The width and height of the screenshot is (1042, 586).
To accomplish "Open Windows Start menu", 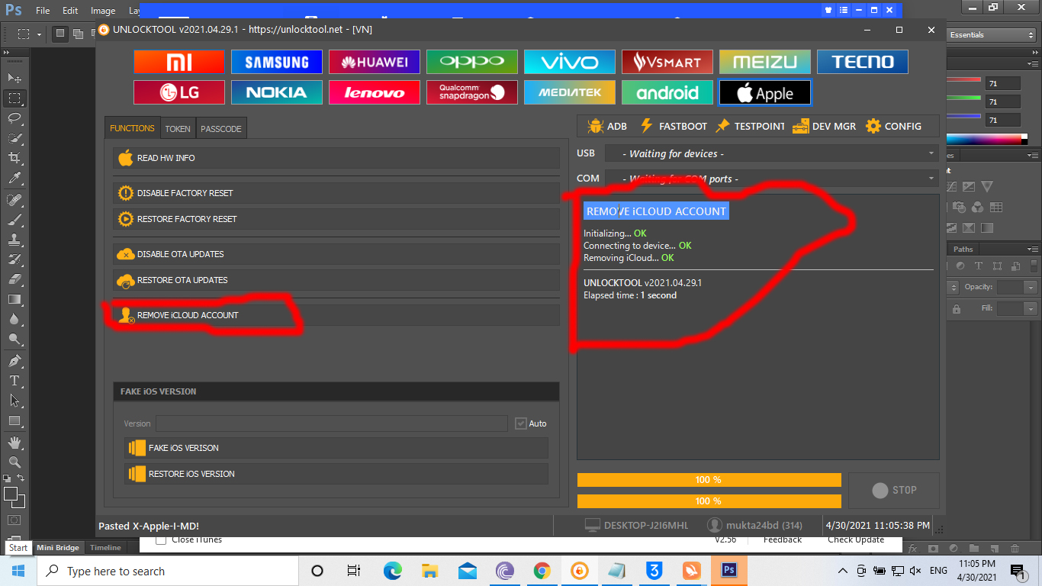I will click(x=18, y=571).
